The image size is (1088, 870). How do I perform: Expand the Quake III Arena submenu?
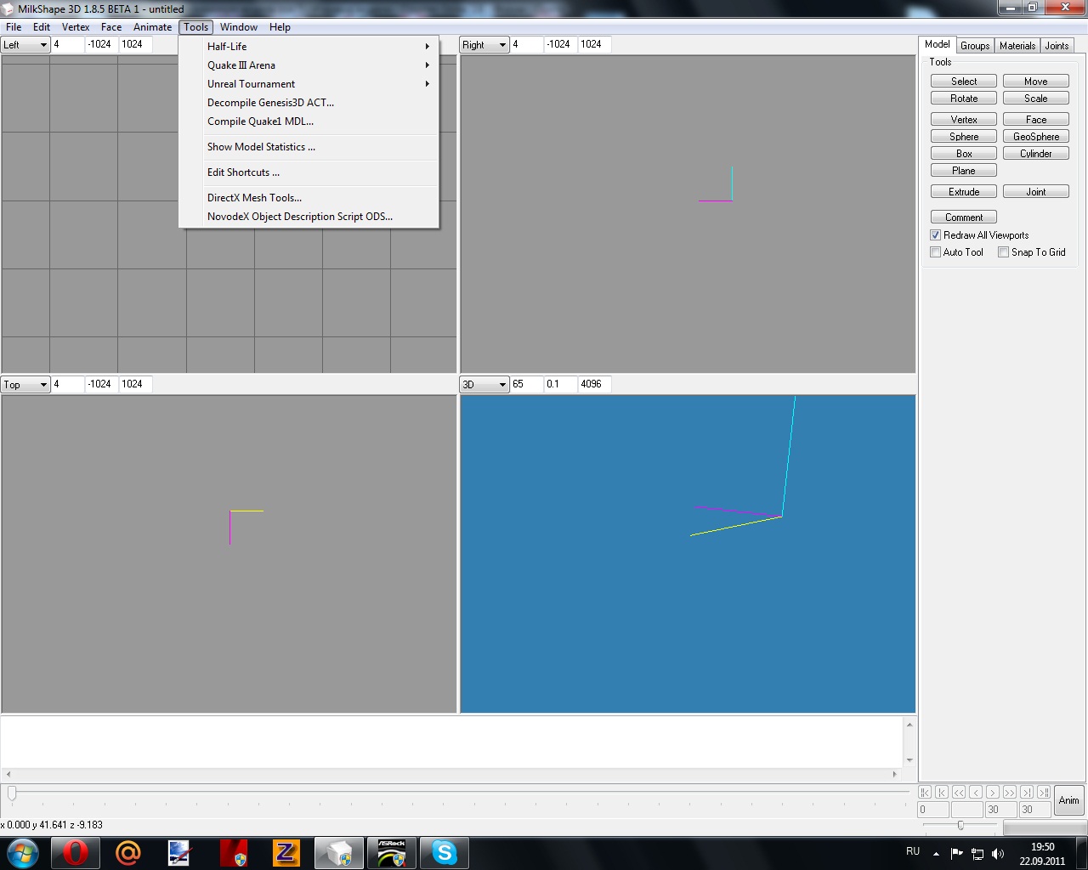pos(309,65)
